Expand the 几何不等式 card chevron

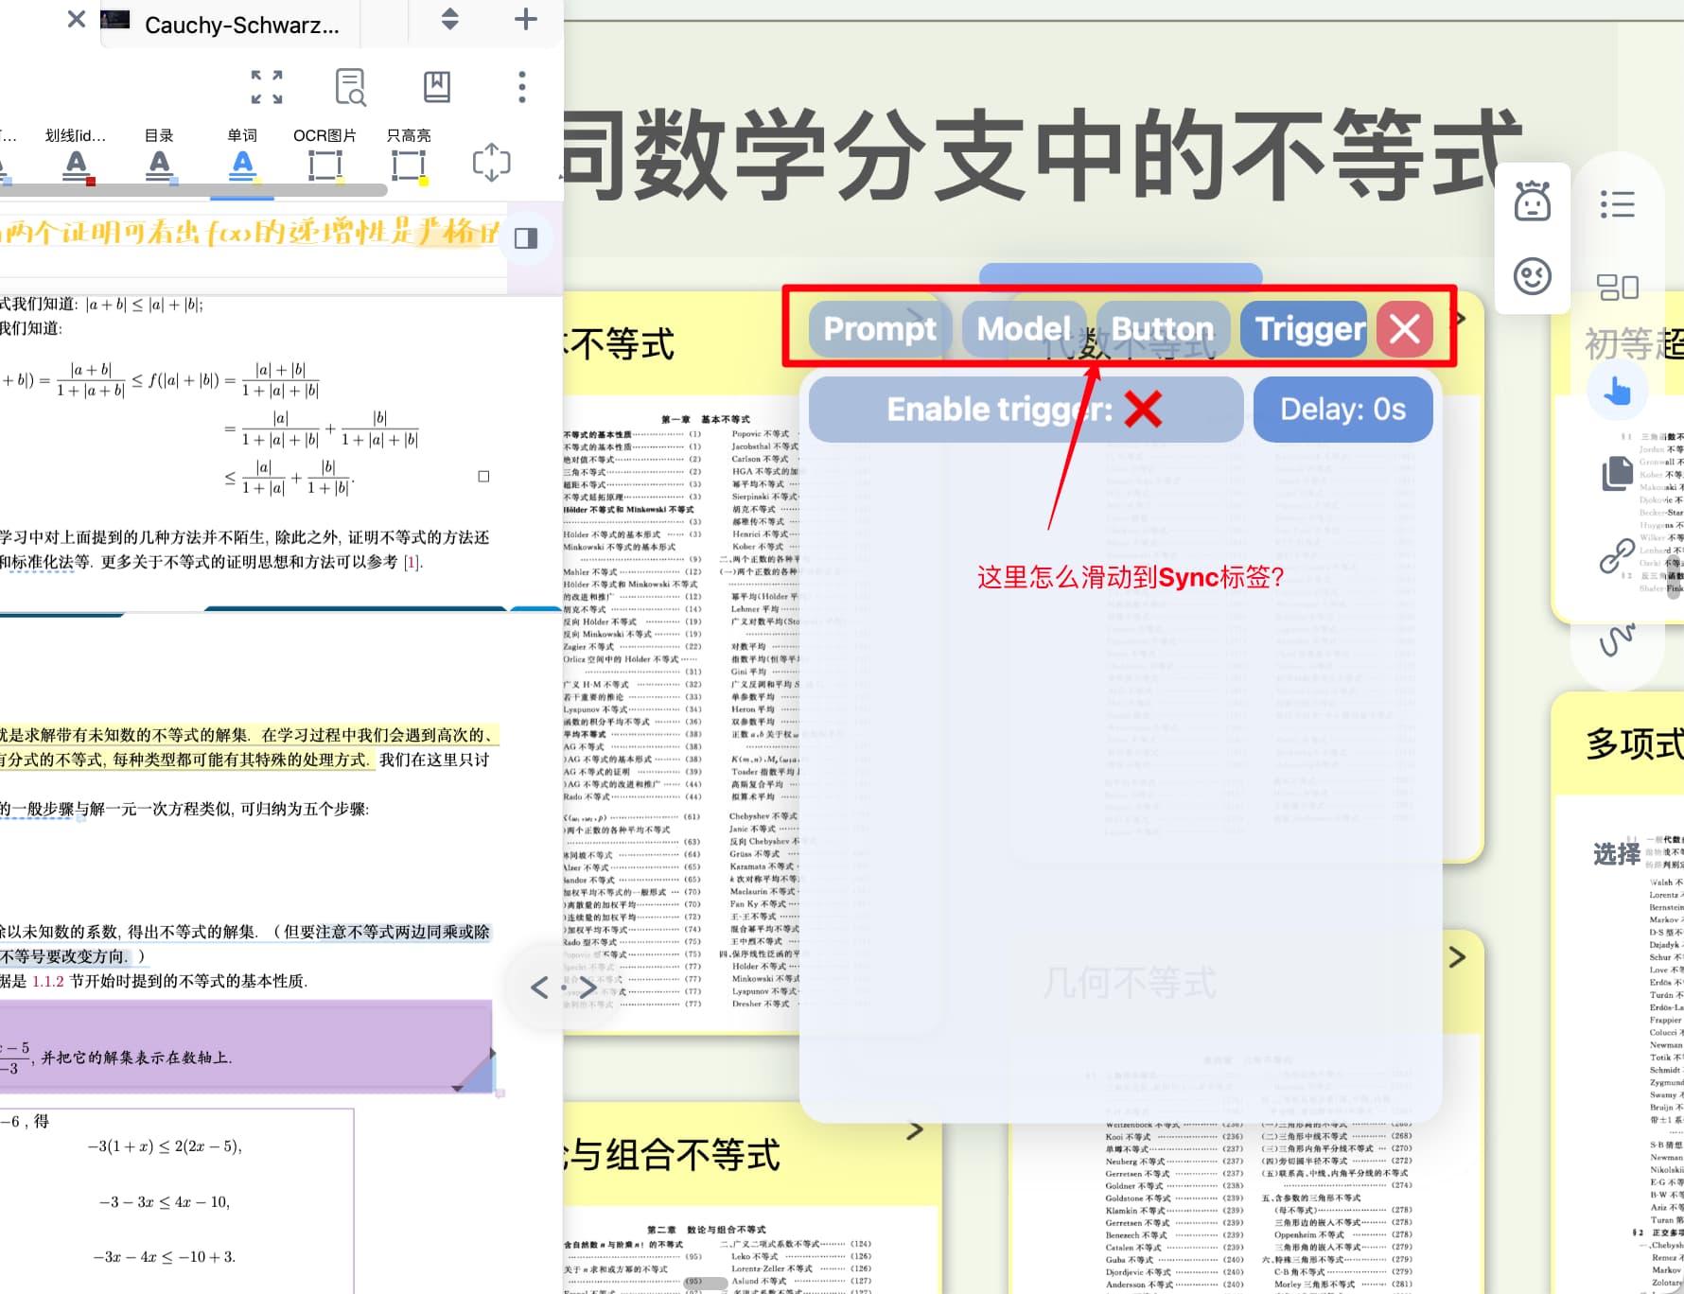(1457, 957)
